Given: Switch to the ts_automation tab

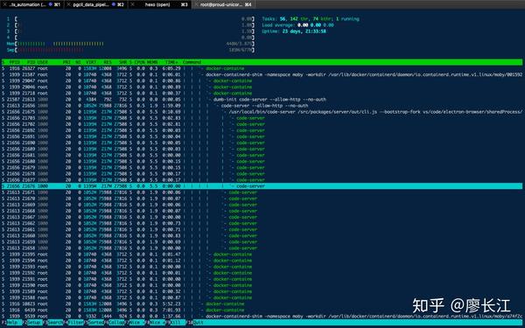Looking at the screenshot, I should tap(32, 4).
